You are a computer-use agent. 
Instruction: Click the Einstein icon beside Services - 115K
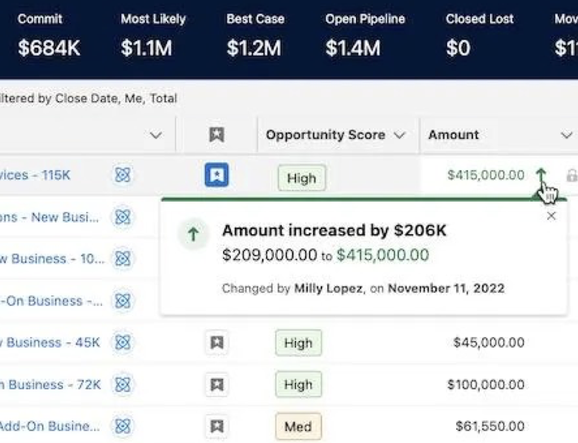122,175
